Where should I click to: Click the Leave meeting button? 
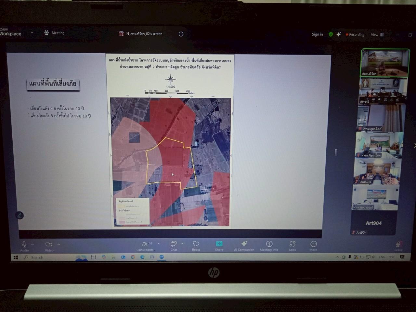(398, 245)
